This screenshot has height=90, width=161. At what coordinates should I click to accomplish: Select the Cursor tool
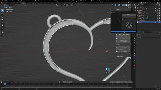click(x=2, y=13)
